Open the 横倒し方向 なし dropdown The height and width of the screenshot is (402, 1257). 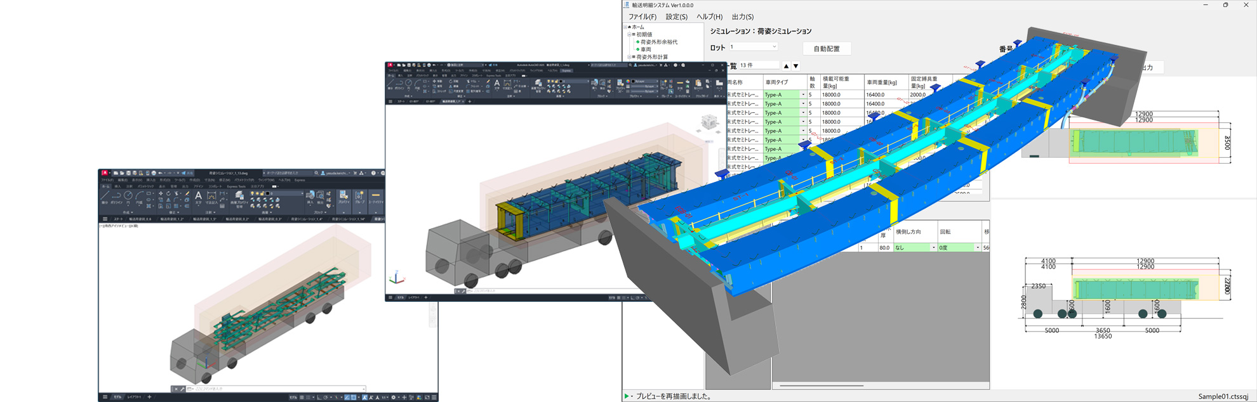click(933, 248)
